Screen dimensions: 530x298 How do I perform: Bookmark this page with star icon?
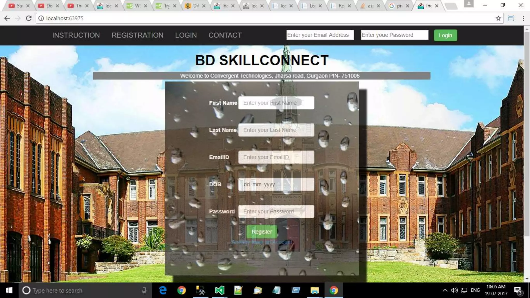click(498, 18)
